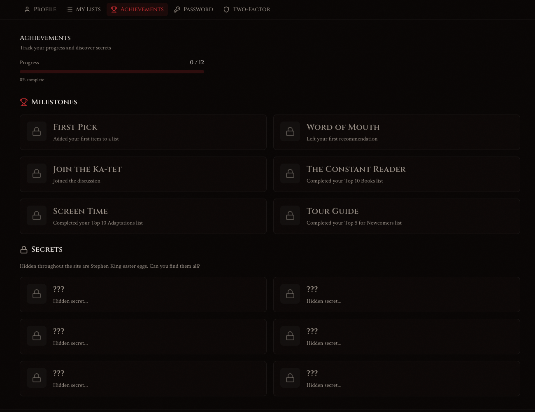
Task: Click the lock icon on the Tour Guide card
Action: [290, 215]
